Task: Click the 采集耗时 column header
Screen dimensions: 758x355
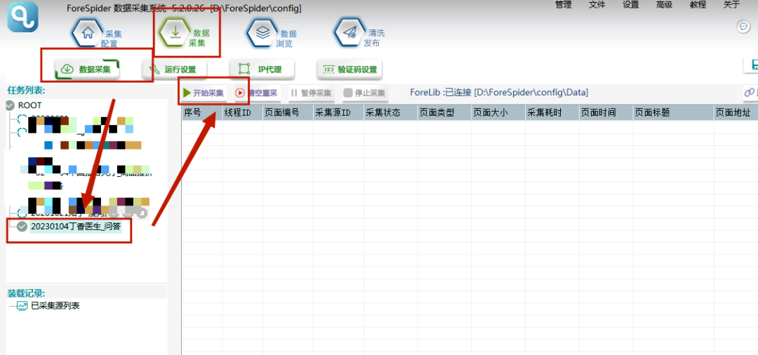Action: tap(552, 112)
